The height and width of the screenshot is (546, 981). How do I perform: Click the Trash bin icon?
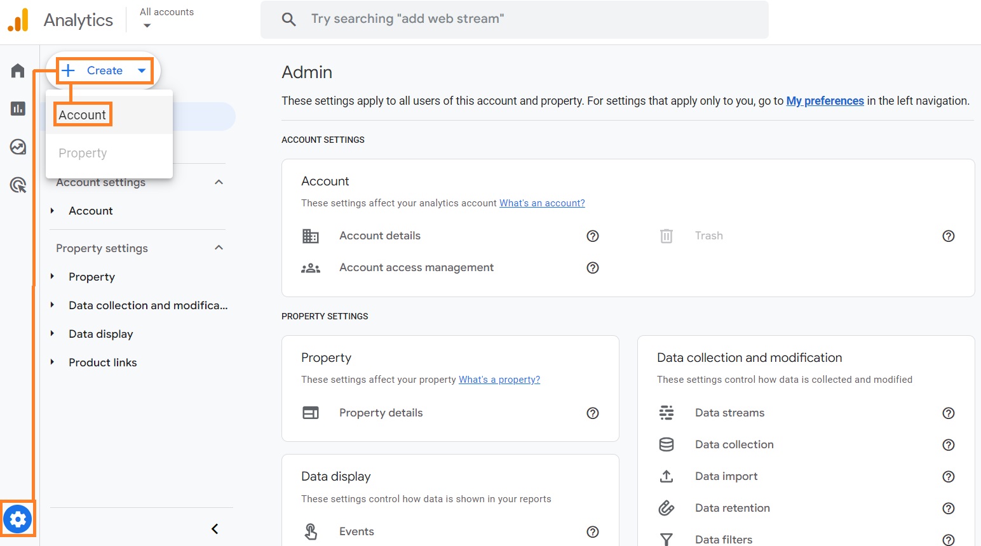[x=666, y=236]
